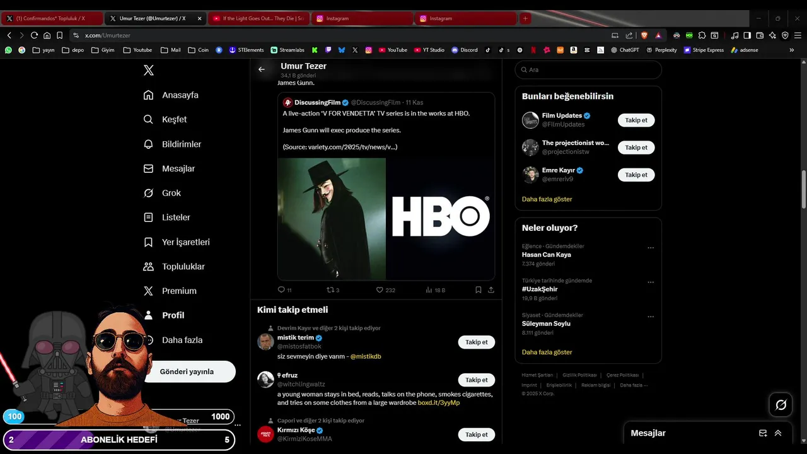Open Grok floating button at bottom right

click(x=781, y=405)
